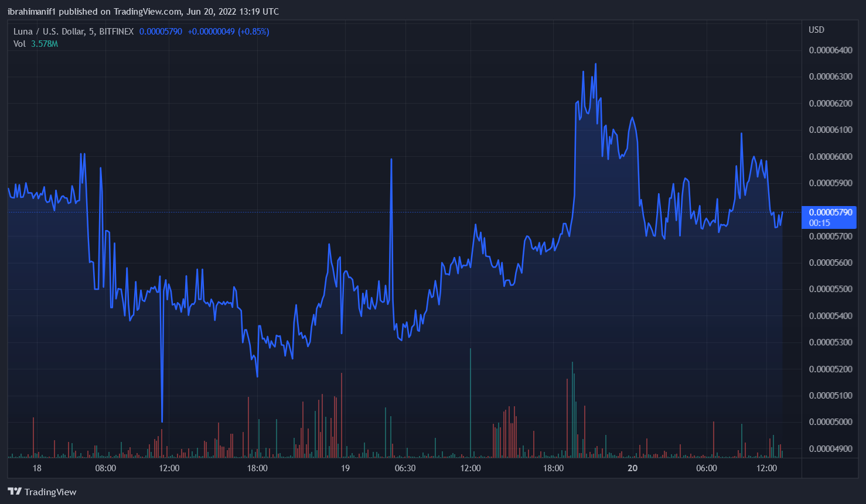
Task: Click the TradingView logo icon
Action: tap(15, 492)
